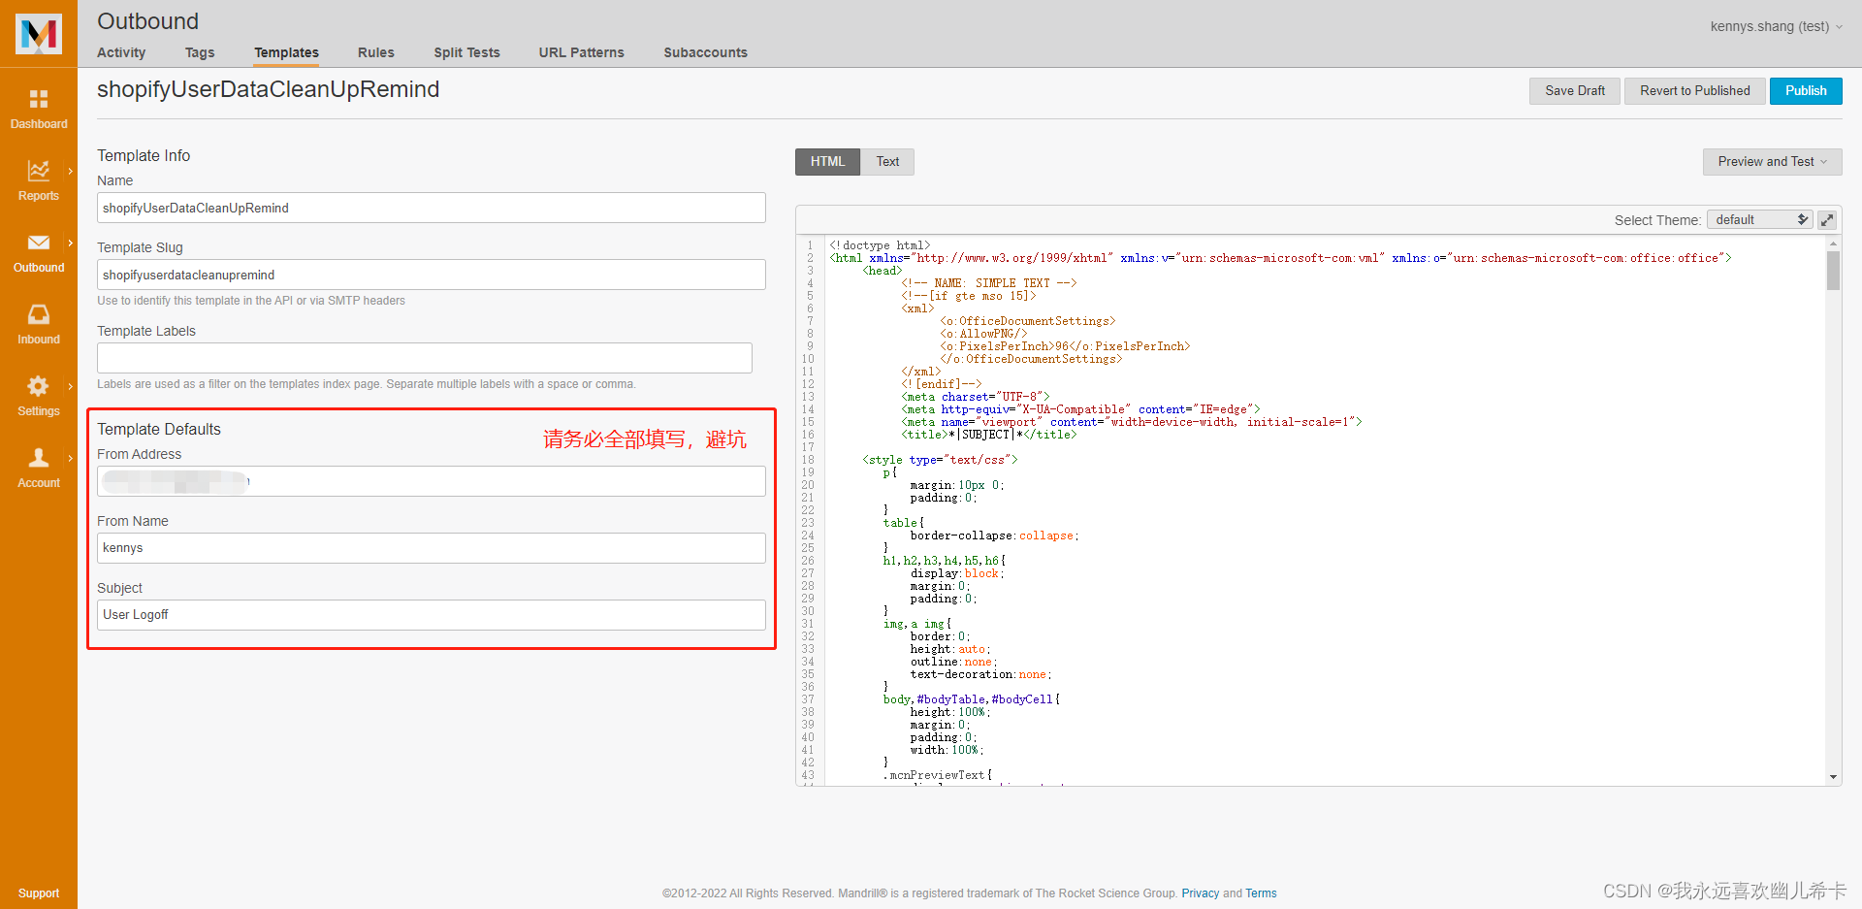Open the Privacy link in the footer
Image resolution: width=1862 pixels, height=909 pixels.
[x=1200, y=893]
